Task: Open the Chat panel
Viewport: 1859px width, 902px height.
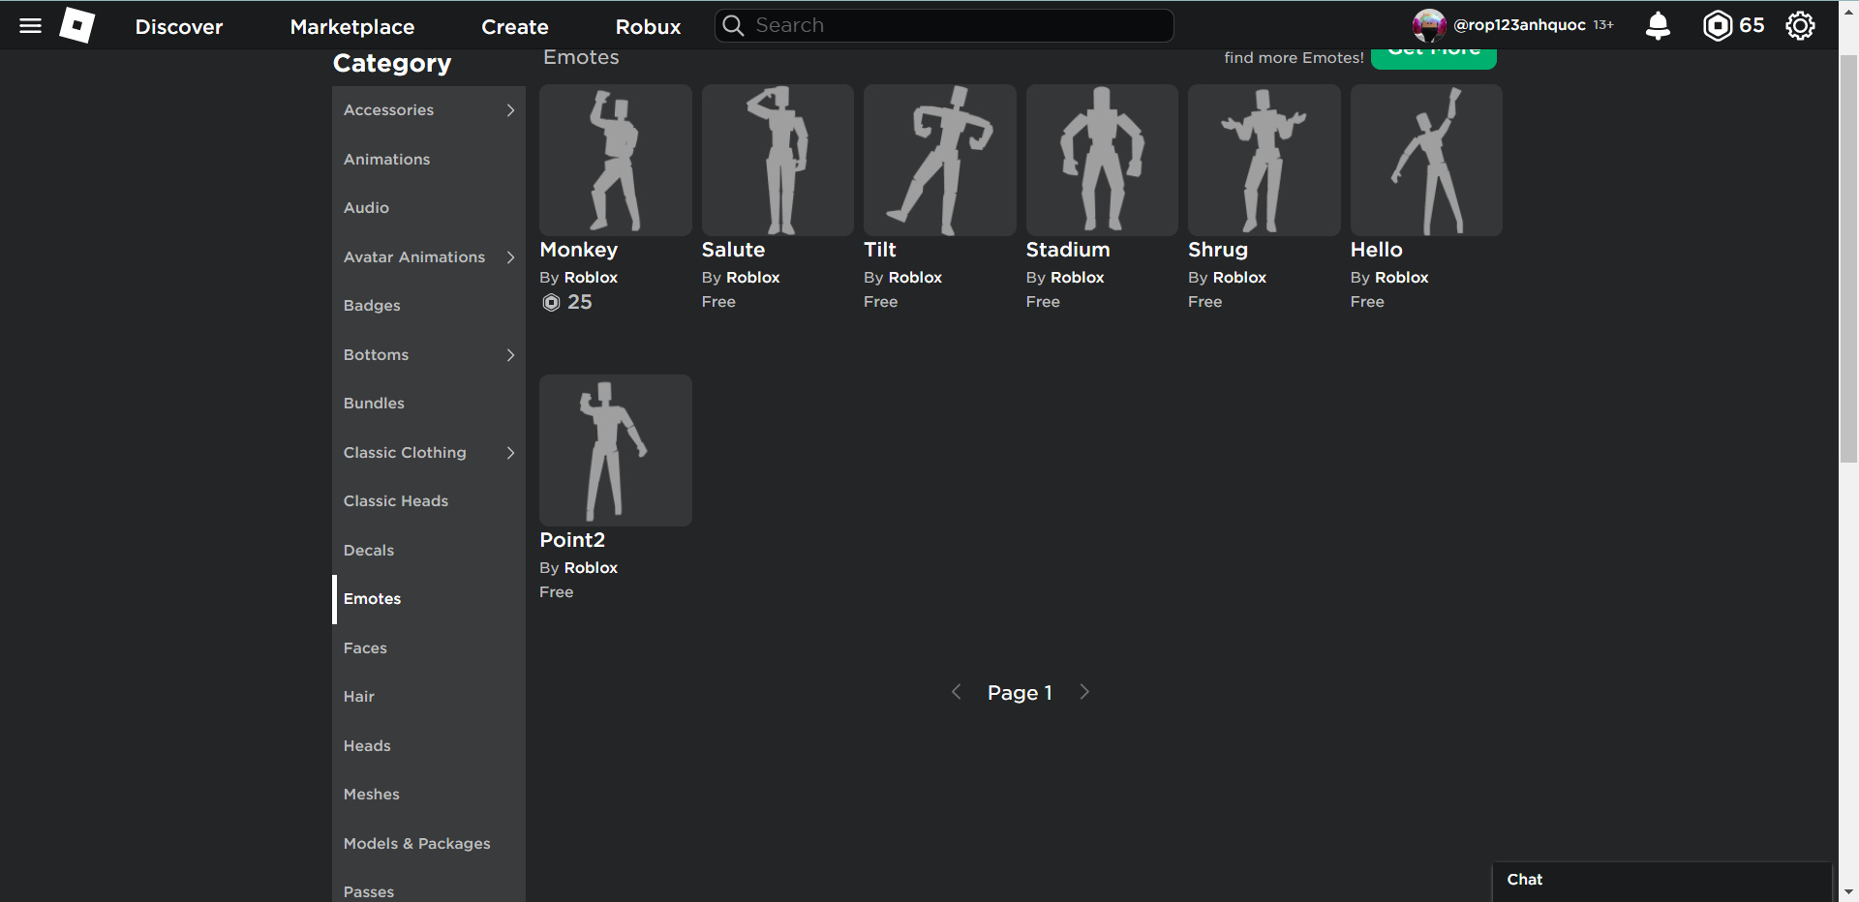Action: 1661,881
